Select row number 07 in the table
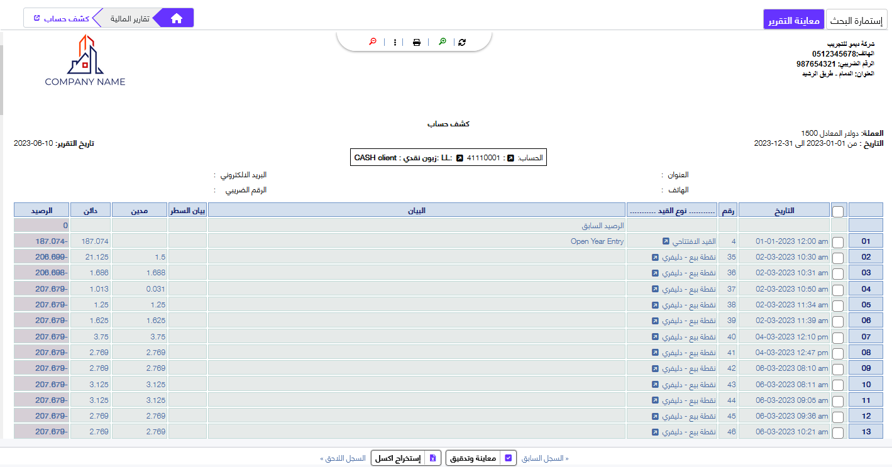This screenshot has height=467, width=892. (866, 336)
